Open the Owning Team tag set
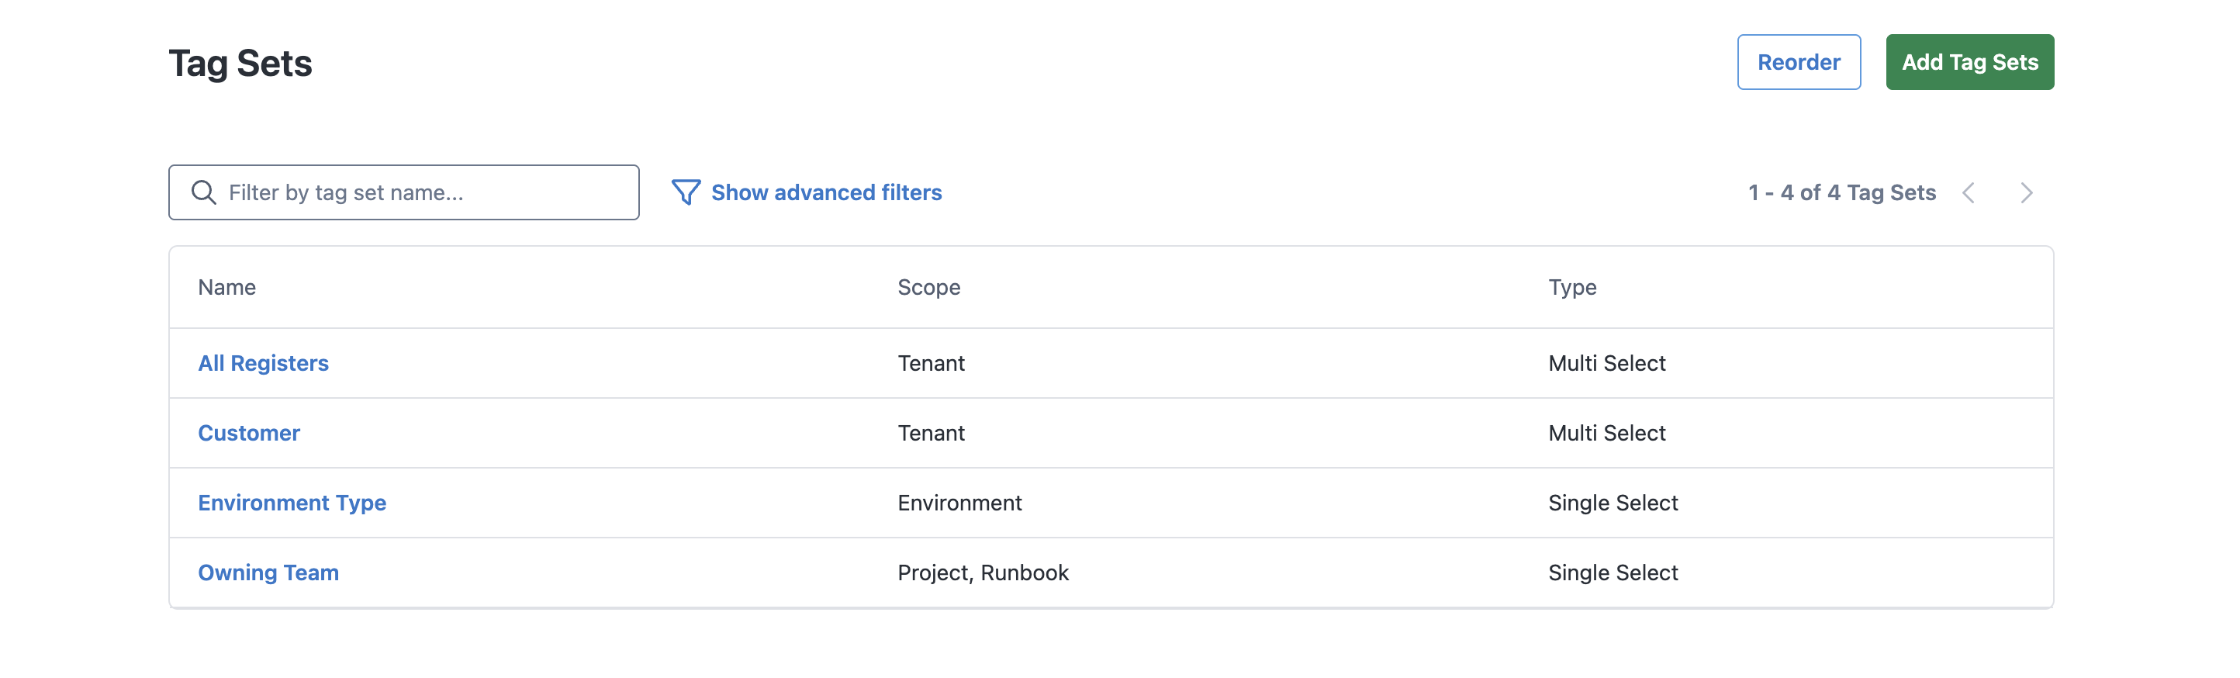 268,572
